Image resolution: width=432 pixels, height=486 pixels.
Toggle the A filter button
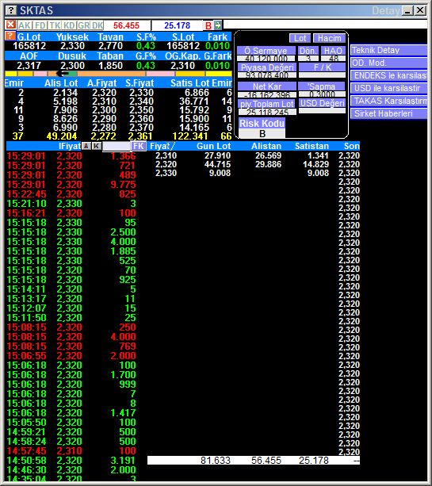coord(86,146)
